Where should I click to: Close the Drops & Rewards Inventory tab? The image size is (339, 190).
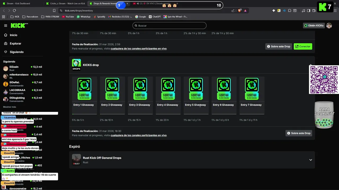(127, 3)
